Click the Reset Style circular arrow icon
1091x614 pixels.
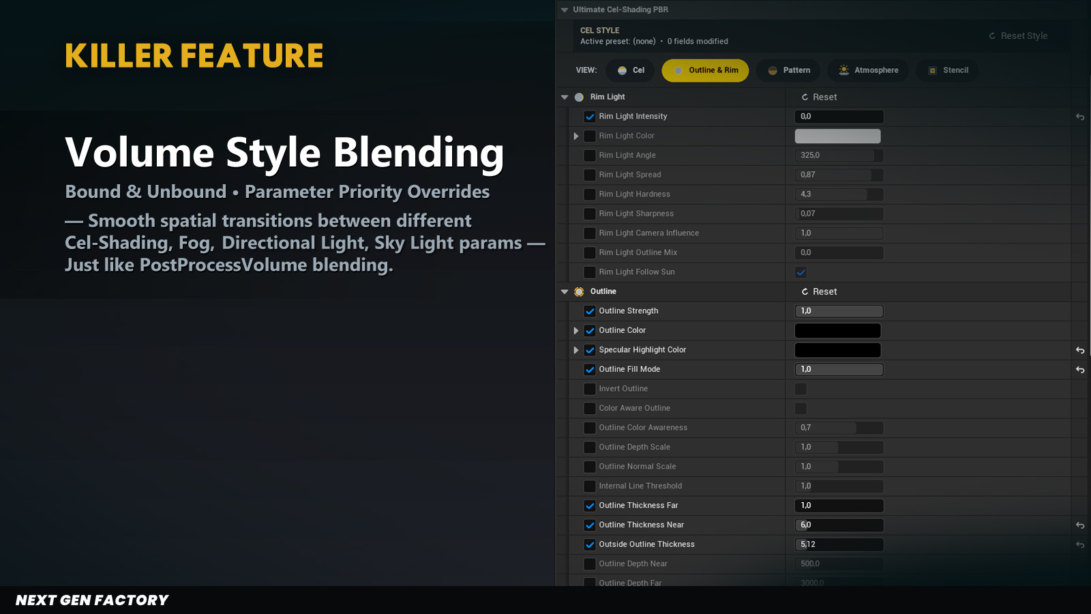pos(992,36)
